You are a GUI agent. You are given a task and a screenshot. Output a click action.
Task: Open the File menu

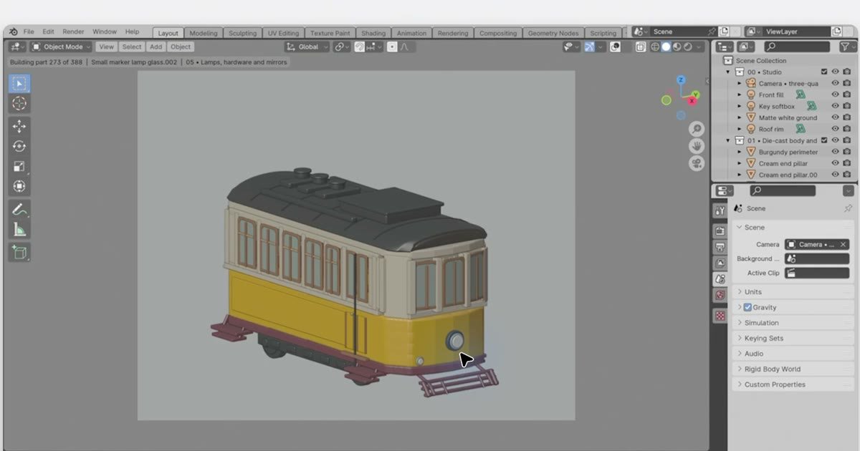coord(29,32)
